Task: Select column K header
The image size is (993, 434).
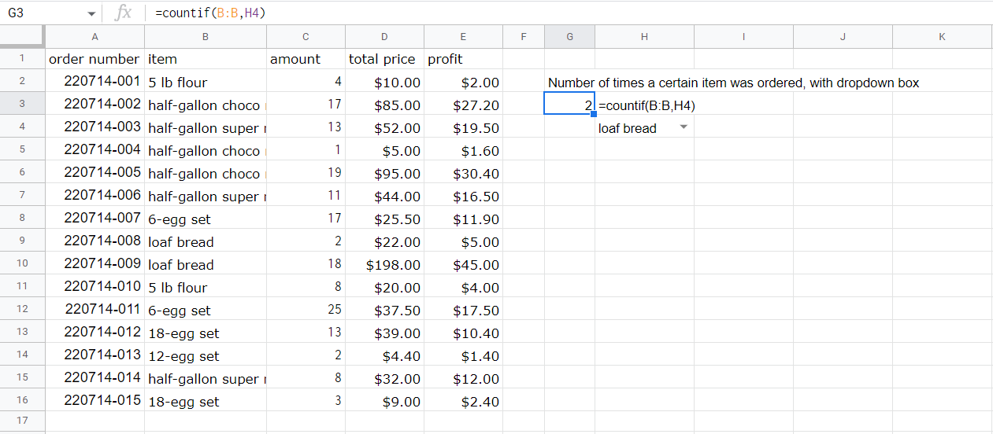Action: pos(942,37)
